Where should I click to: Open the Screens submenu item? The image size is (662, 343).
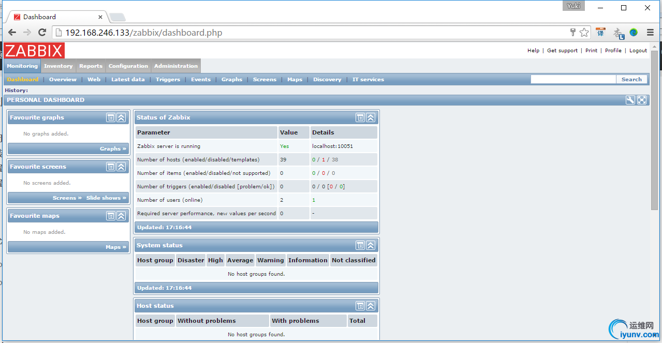pos(264,79)
